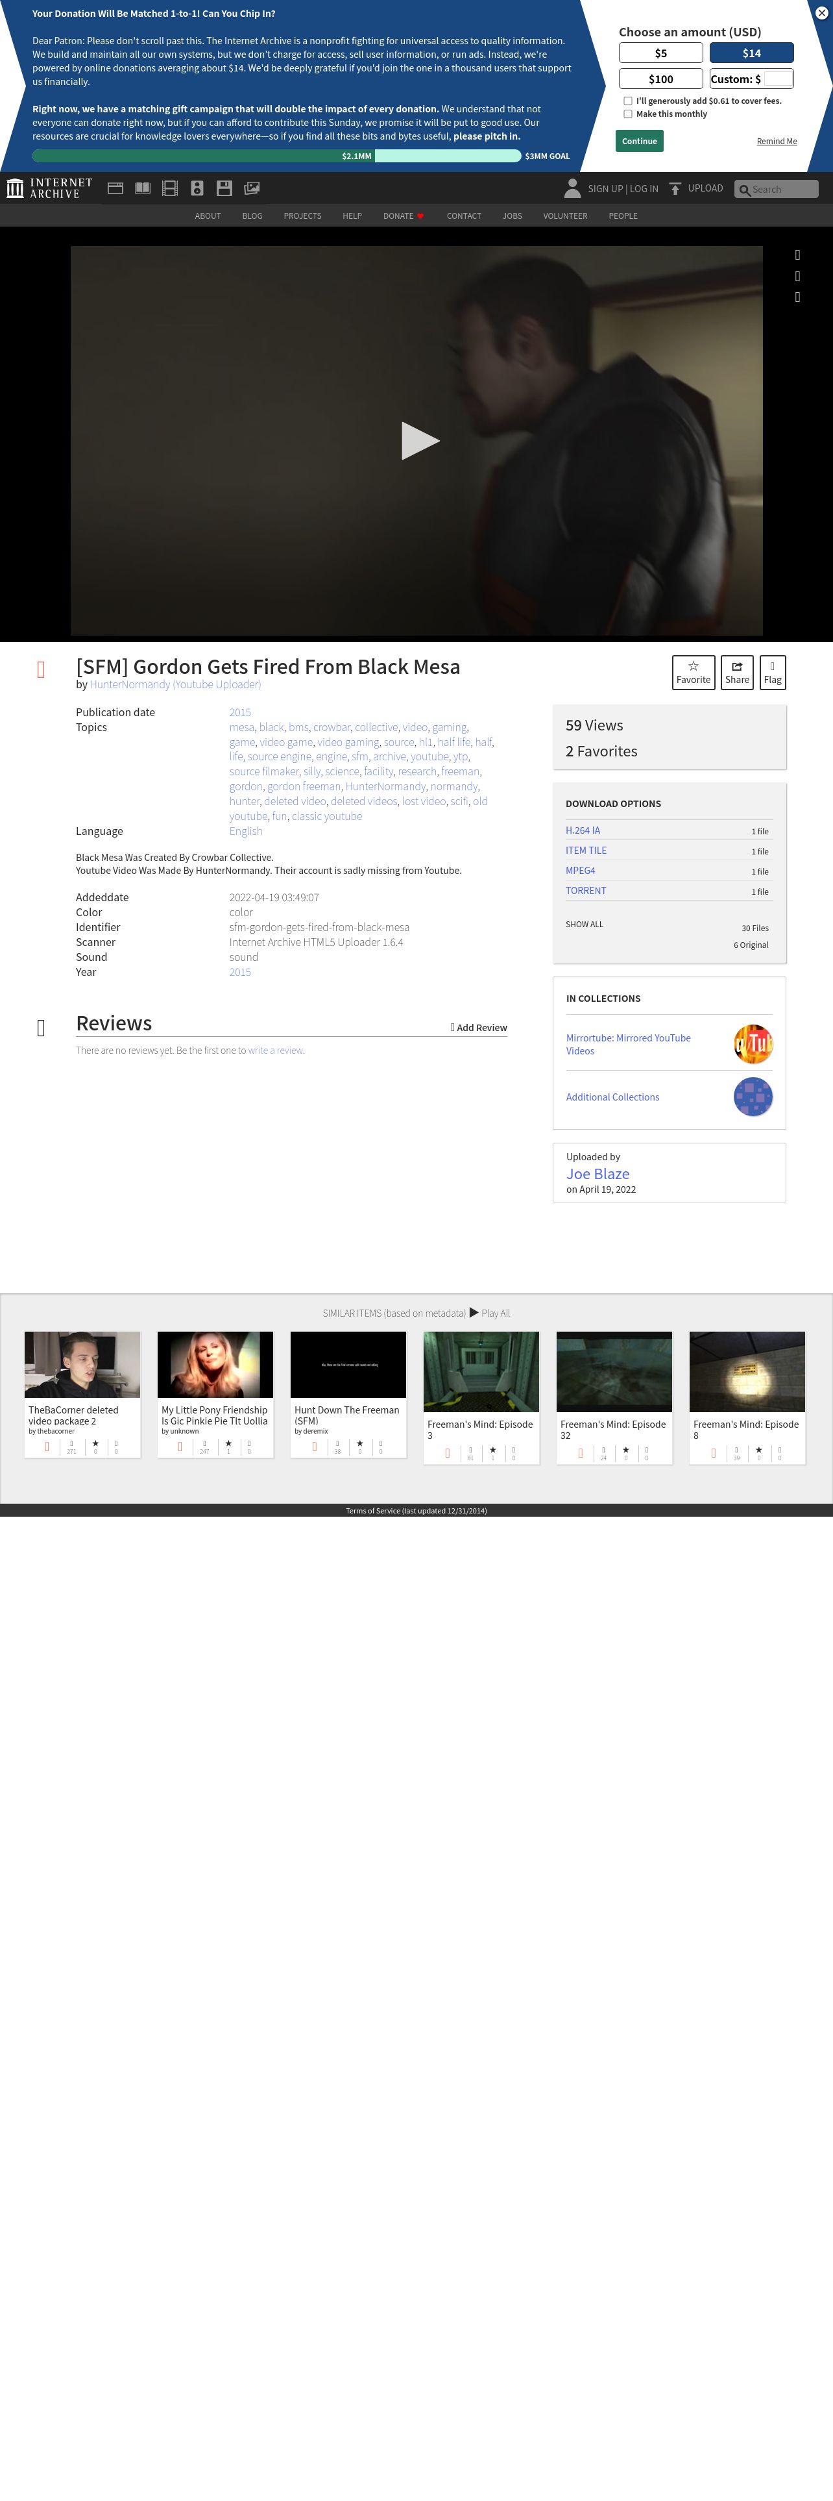Screen dimensions: 833x2501
Task: Open the Web archive icon
Action: 115,188
